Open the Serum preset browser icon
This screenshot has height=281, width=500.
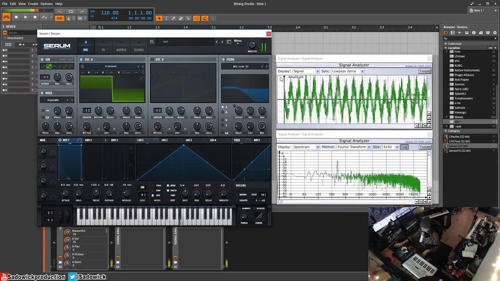(x=229, y=42)
